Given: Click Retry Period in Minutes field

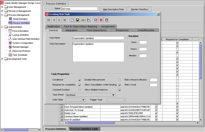Looking at the screenshot, I should click(x=154, y=80).
